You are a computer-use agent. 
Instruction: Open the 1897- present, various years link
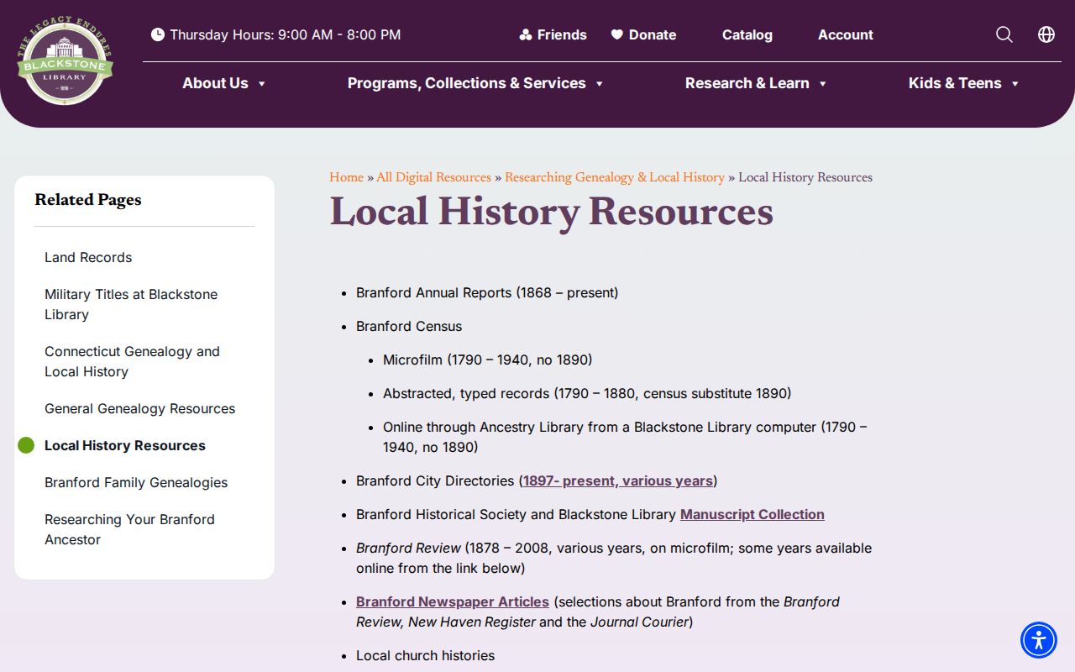(618, 480)
